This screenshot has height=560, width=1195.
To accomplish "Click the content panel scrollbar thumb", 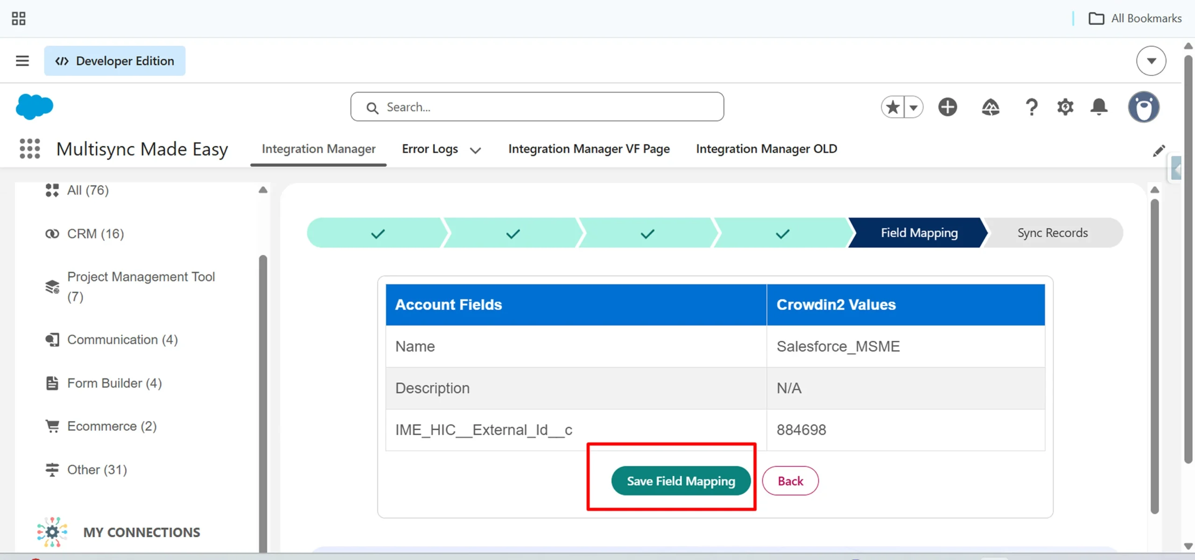I will (1155, 357).
